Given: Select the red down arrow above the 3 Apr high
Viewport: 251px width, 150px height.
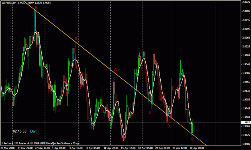Looking at the screenshot, I should pyautogui.click(x=76, y=39).
